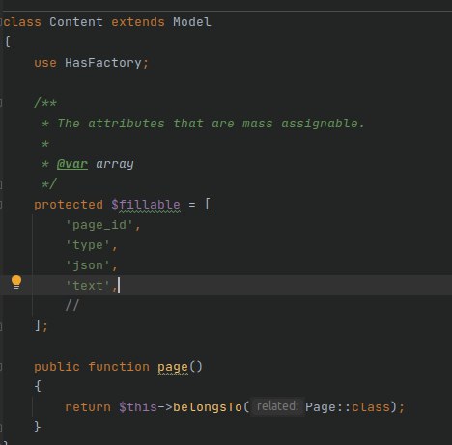This screenshot has height=445, width=452.
Task: Click the comment 'The attributes that are mass assignable.'
Action: coord(211,124)
